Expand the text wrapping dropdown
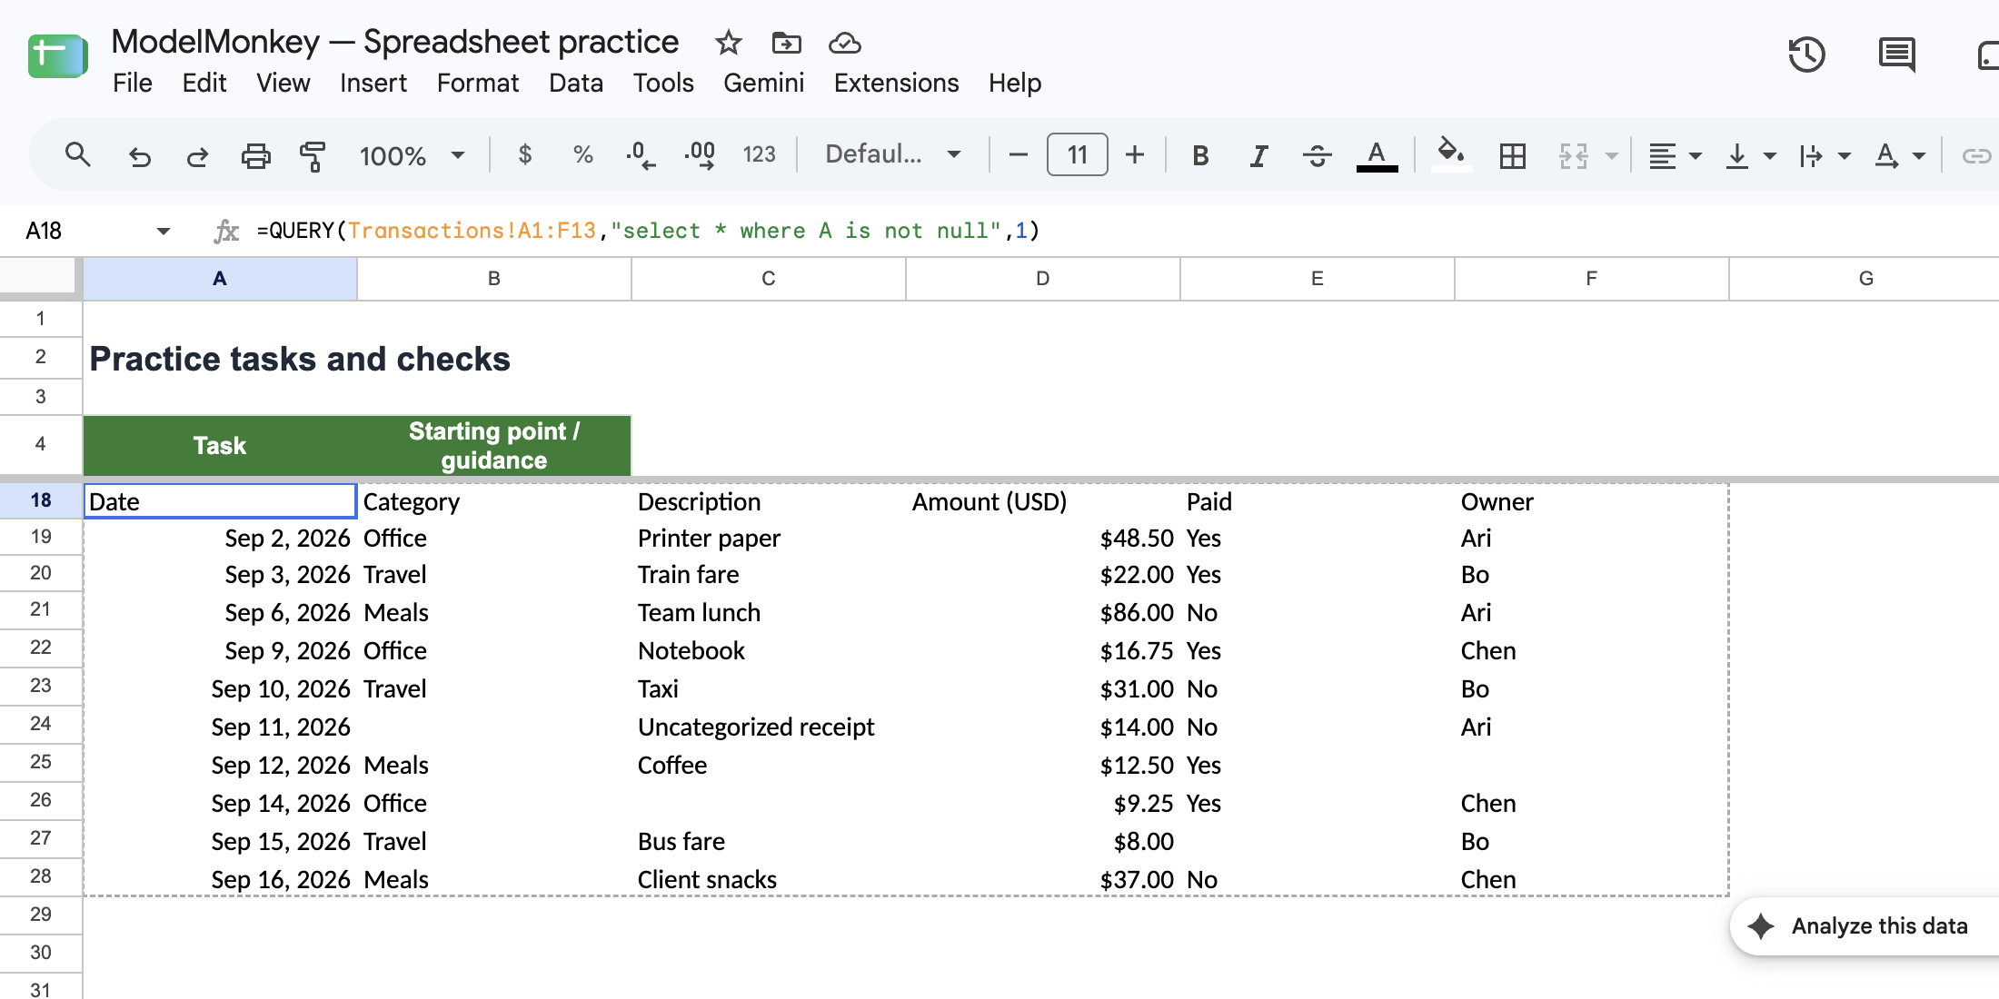The image size is (1999, 999). point(1845,156)
